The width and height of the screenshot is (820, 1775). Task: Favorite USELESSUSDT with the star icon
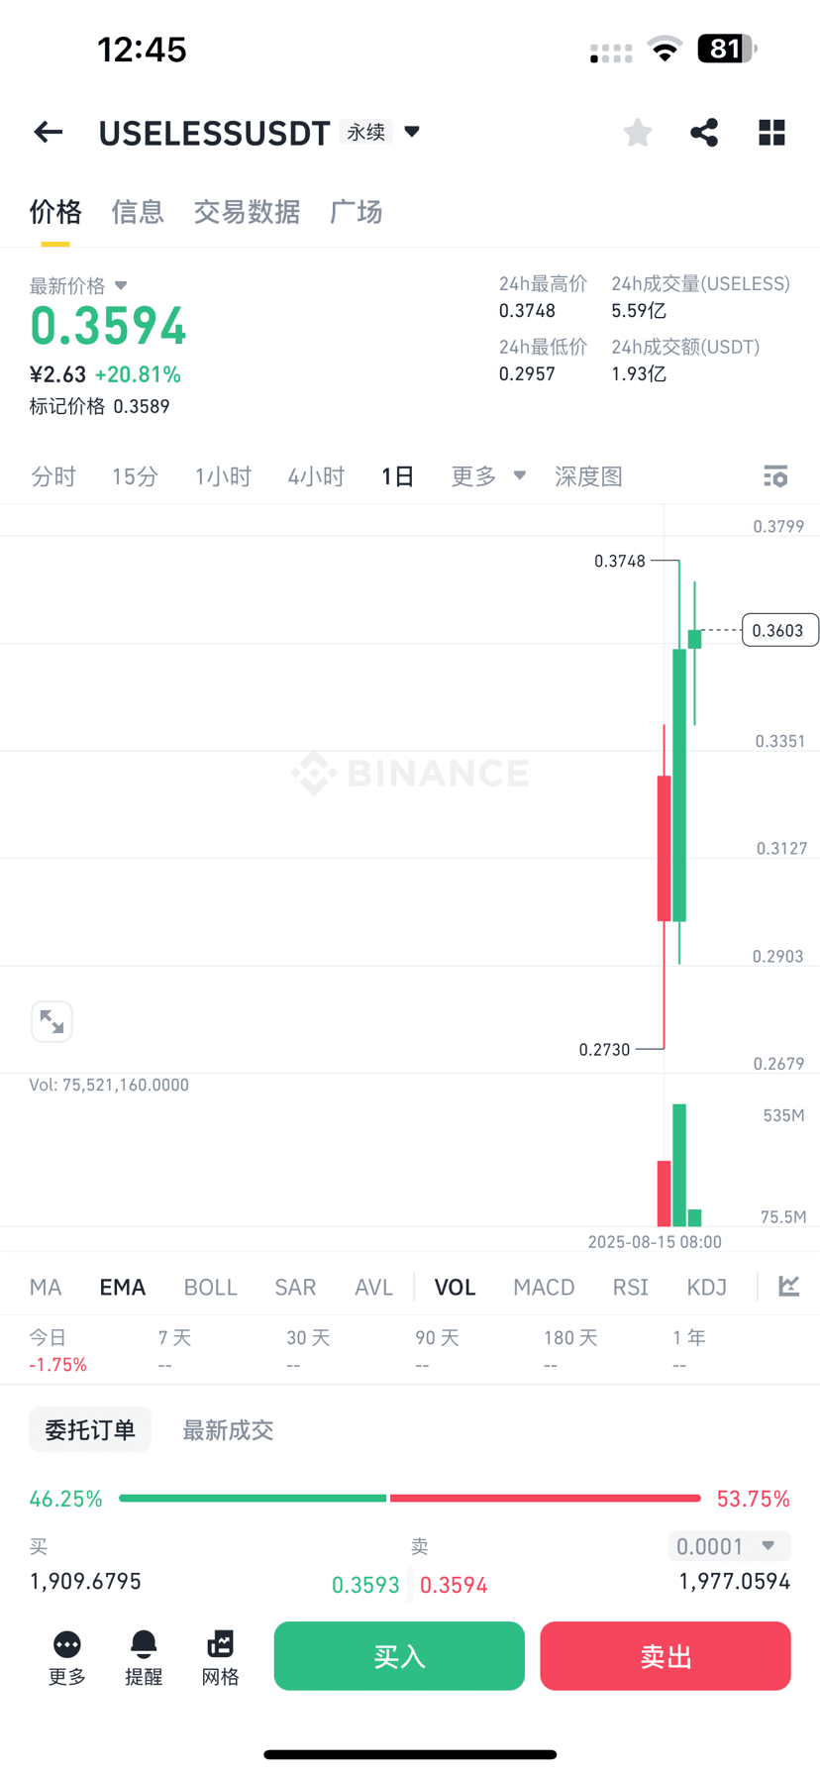click(x=637, y=132)
